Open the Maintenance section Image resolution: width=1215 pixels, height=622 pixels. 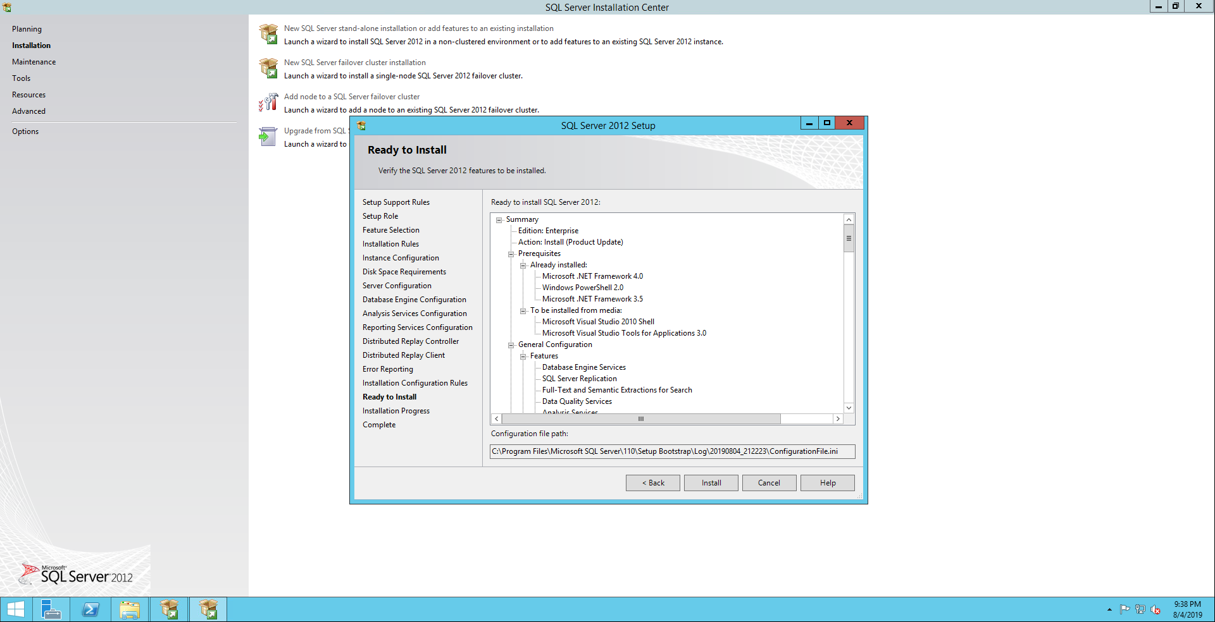(34, 62)
